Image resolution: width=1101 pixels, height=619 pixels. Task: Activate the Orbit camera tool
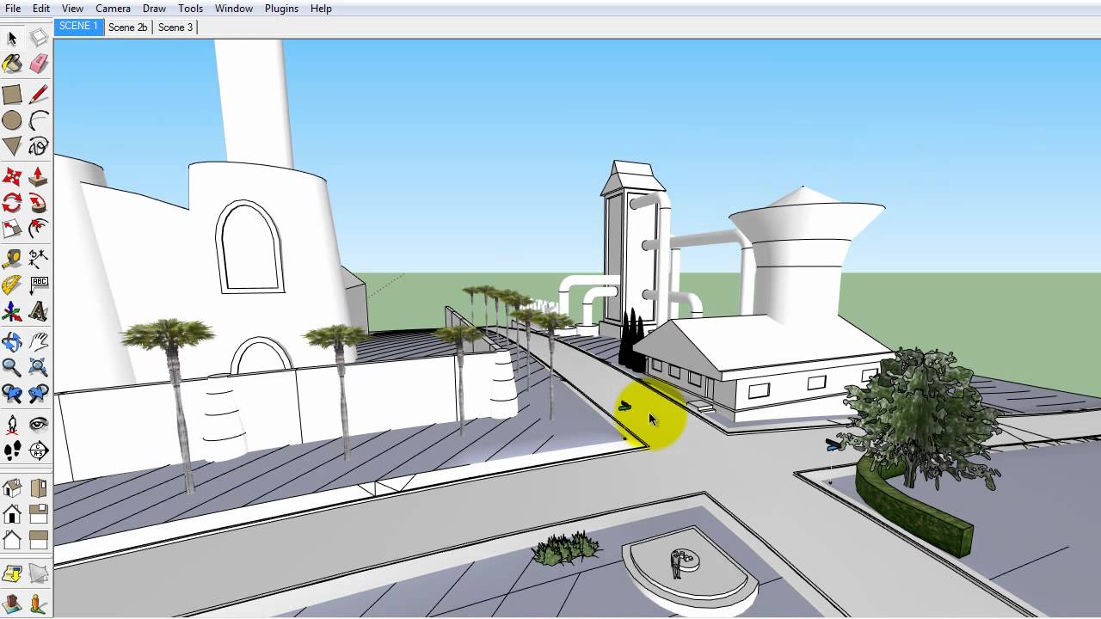coord(12,341)
